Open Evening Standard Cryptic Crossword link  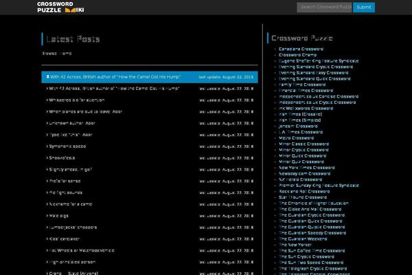[316, 67]
